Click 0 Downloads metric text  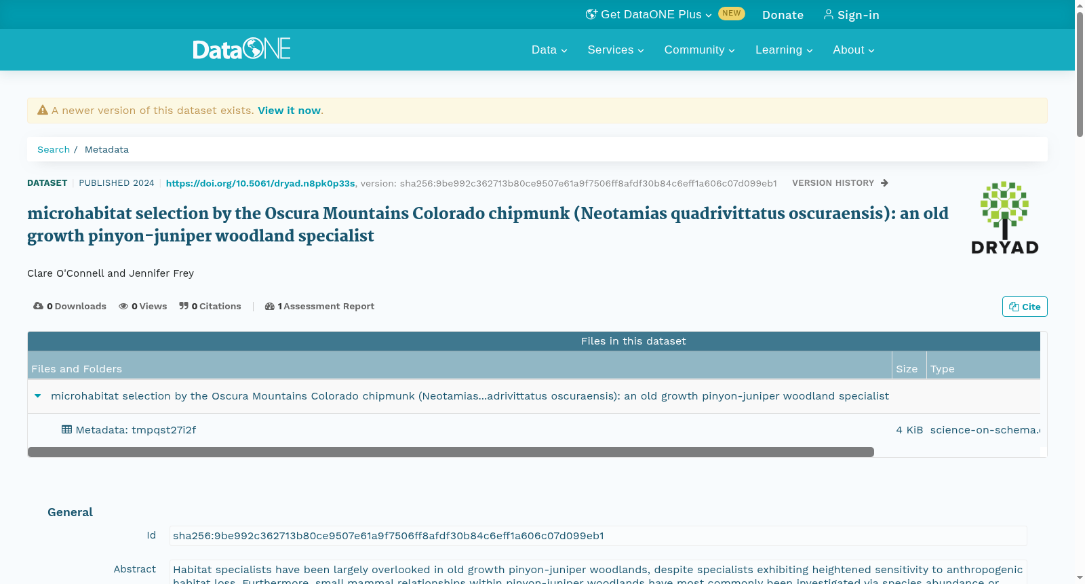coord(77,307)
